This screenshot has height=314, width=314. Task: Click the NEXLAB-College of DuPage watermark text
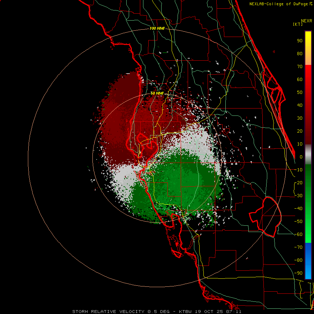tap(279, 4)
